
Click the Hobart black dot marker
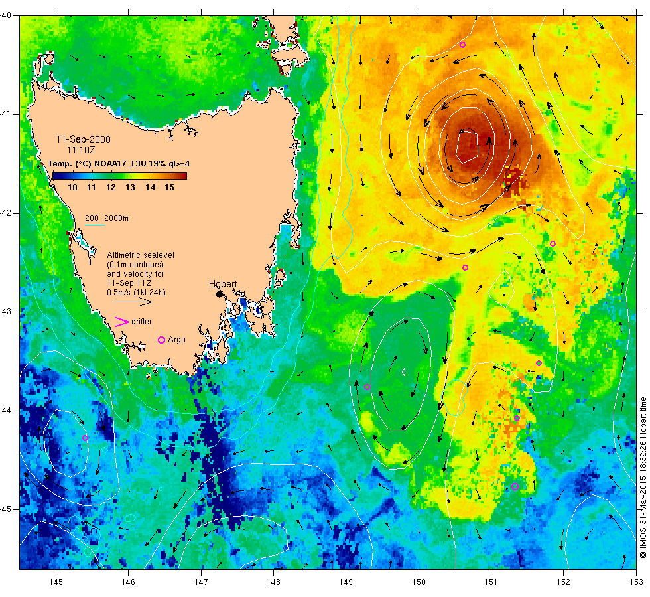(220, 294)
